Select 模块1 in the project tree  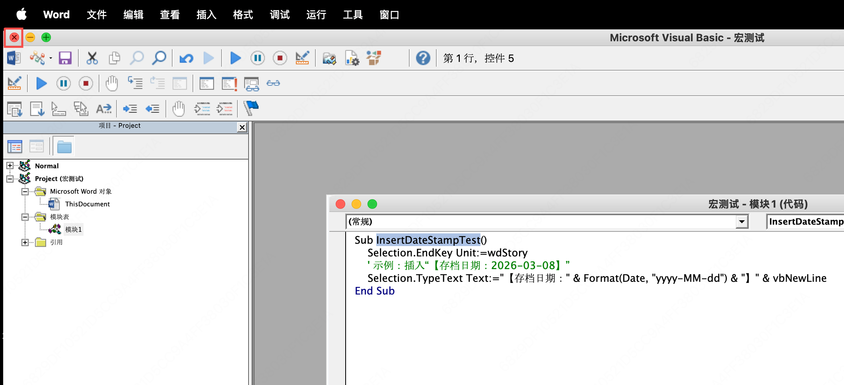tap(74, 229)
